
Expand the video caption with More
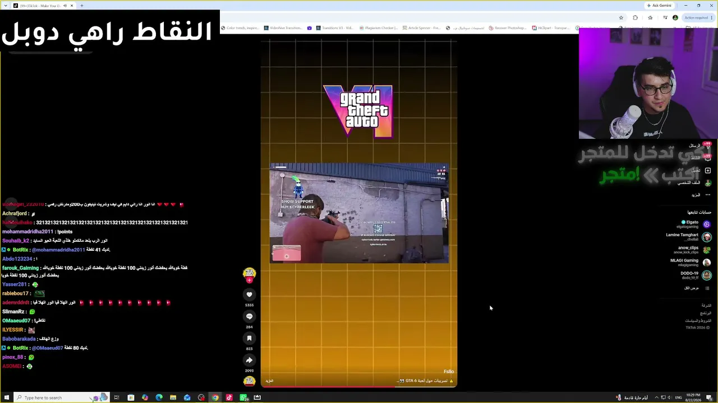point(269,381)
